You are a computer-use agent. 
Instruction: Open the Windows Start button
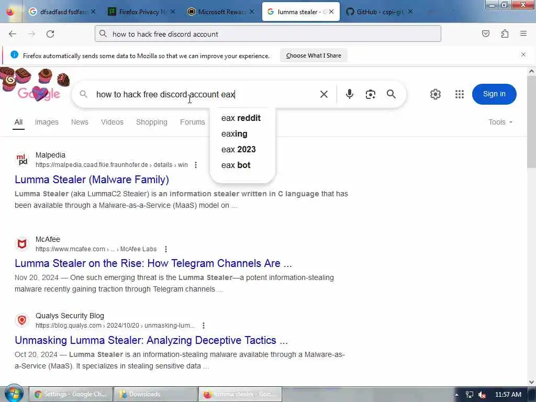click(14, 394)
